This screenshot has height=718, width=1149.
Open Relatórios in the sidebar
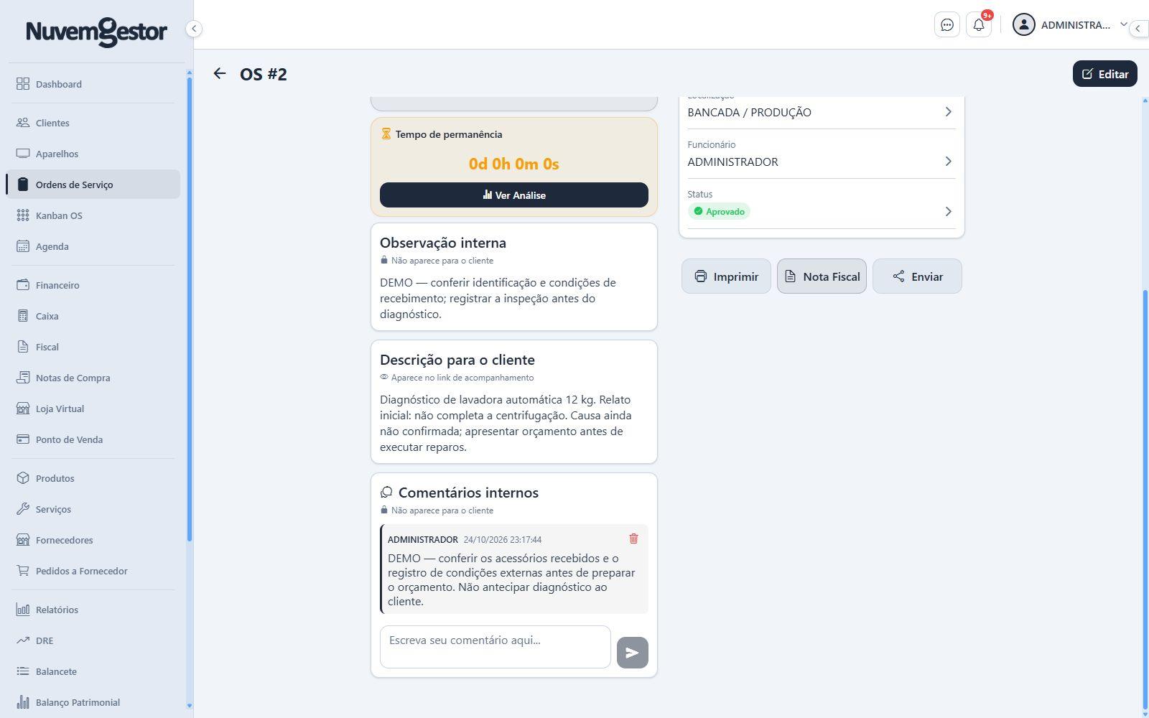point(93,610)
